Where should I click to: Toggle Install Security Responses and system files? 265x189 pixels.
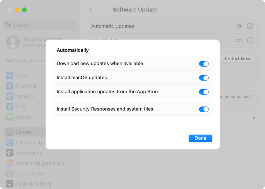coord(204,109)
